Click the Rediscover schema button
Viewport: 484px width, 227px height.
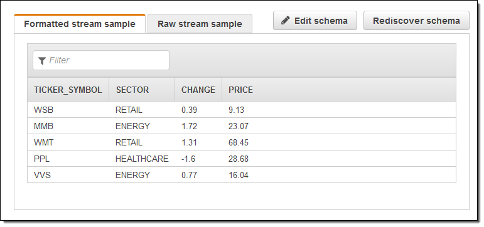coord(416,21)
